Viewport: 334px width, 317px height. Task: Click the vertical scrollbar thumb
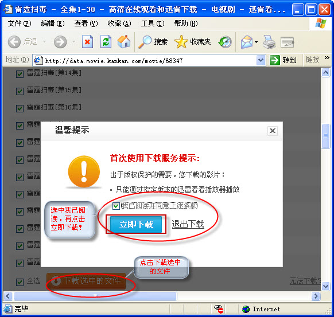pos(325,136)
